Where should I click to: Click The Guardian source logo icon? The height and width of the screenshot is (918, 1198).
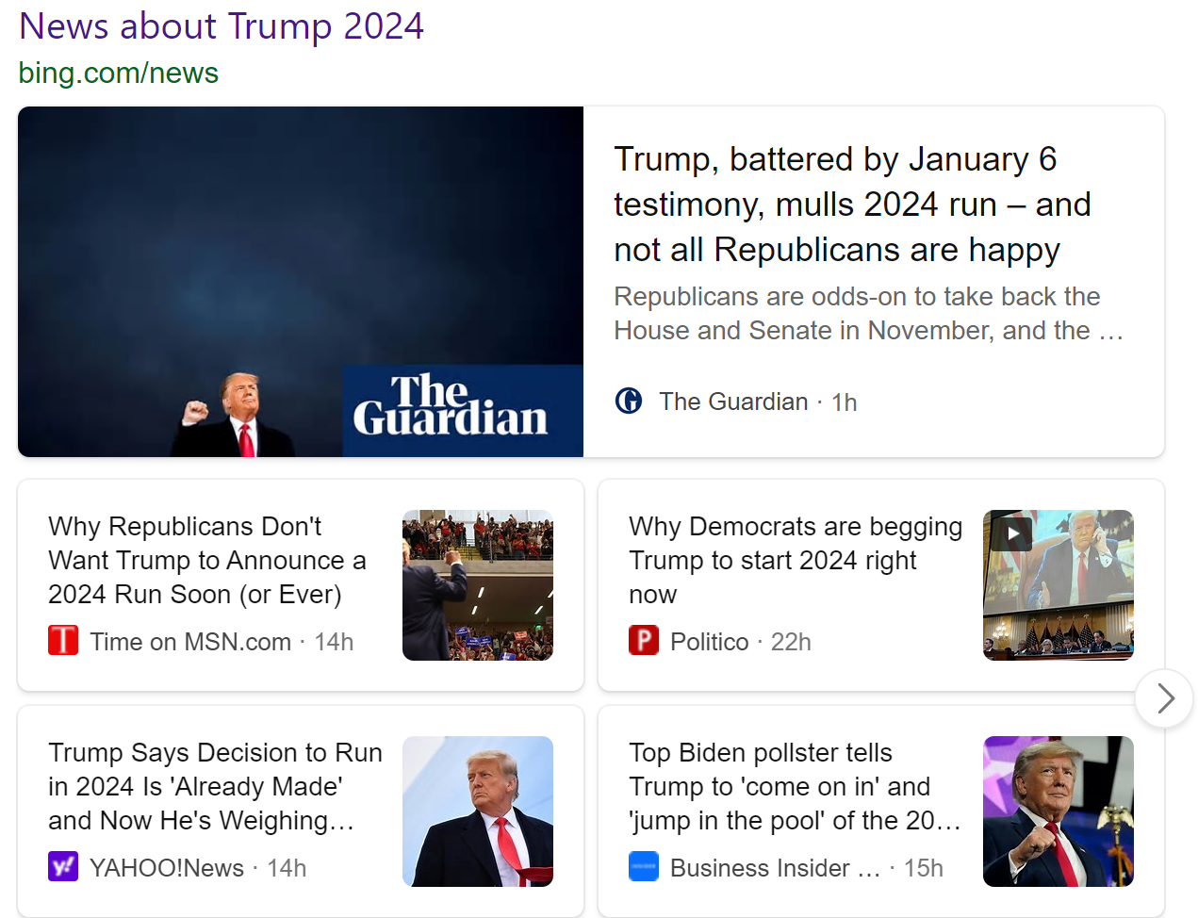pos(629,402)
